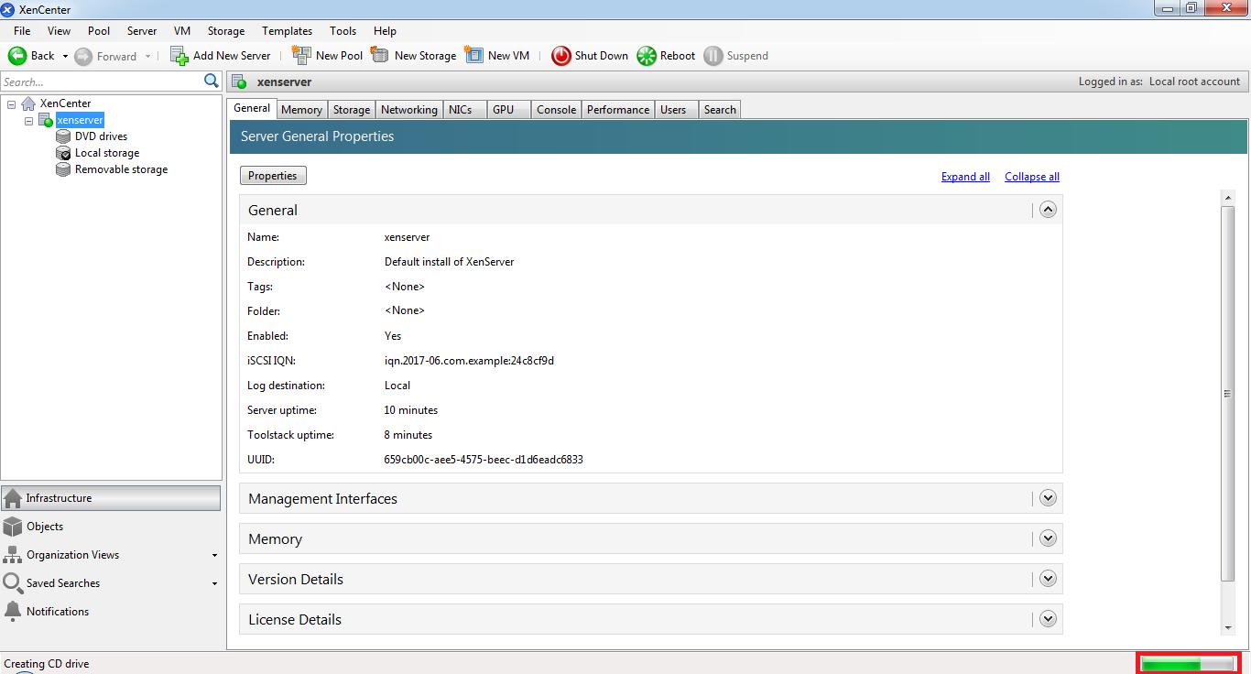Open the Forward history dropdown arrow
Image resolution: width=1251 pixels, height=674 pixels.
[147, 56]
